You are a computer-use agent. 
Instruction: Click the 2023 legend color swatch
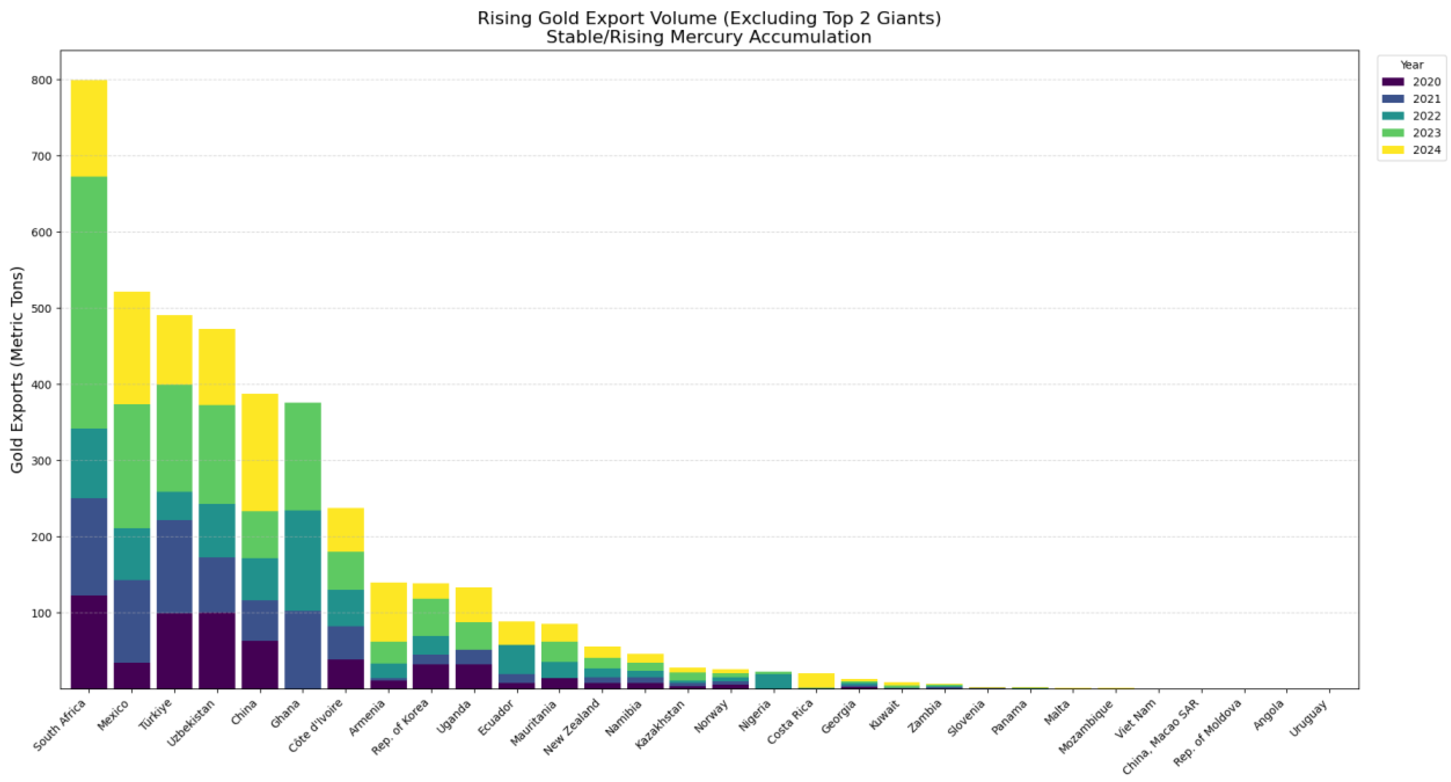tap(1393, 133)
